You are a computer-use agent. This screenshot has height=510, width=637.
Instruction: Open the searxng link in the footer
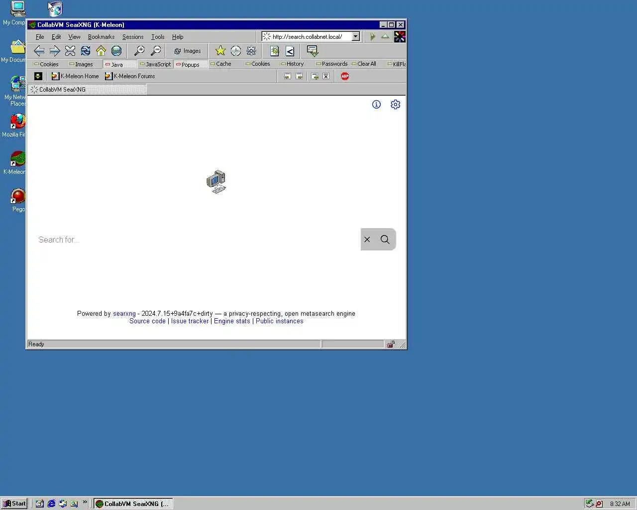click(124, 314)
